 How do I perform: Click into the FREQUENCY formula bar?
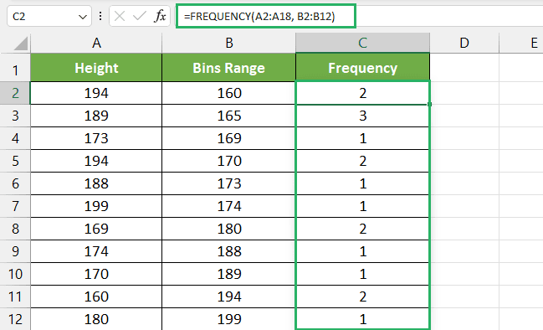(266, 16)
